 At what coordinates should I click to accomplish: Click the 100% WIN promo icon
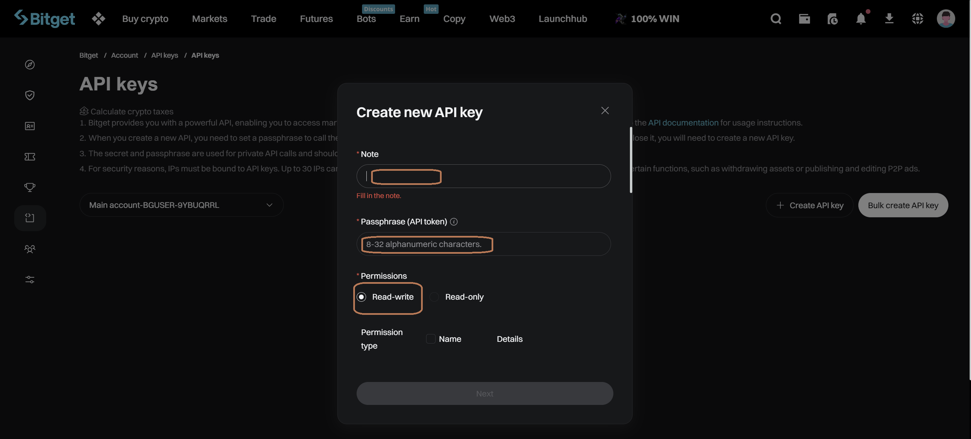pyautogui.click(x=620, y=19)
